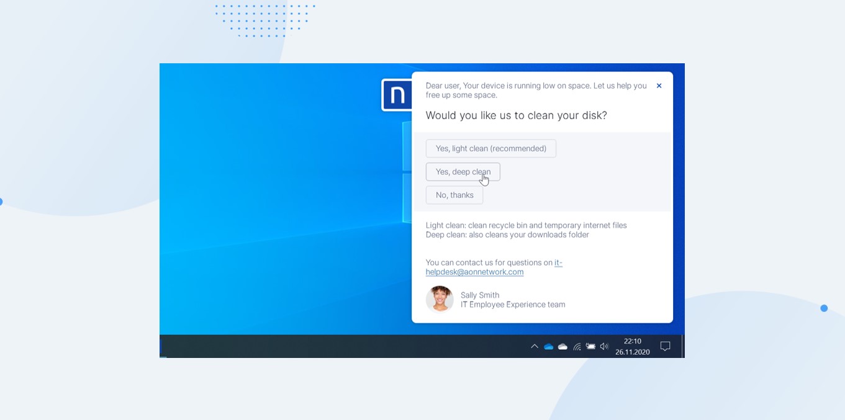Open the Action Center notification icon

pyautogui.click(x=665, y=346)
